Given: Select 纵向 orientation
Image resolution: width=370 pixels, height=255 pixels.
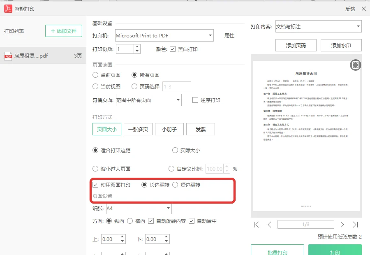Looking at the screenshot, I should pos(109,221).
